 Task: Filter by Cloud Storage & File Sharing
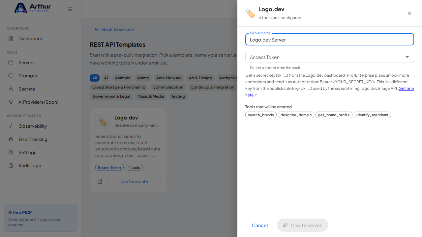click(x=119, y=87)
